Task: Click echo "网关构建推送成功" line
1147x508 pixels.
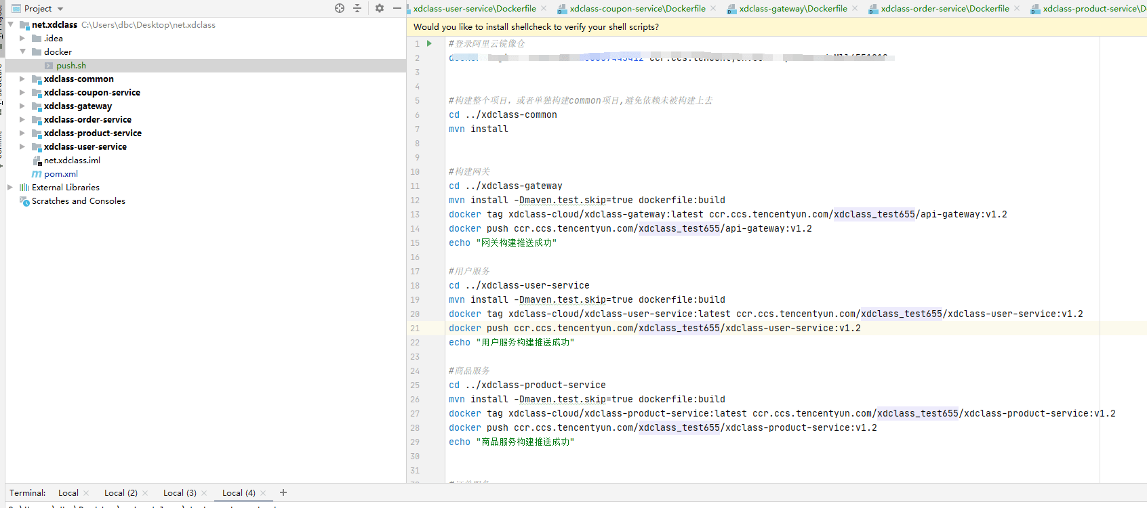Action: pos(503,243)
